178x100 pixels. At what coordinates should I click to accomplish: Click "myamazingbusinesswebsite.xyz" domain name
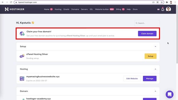click(x=43, y=77)
